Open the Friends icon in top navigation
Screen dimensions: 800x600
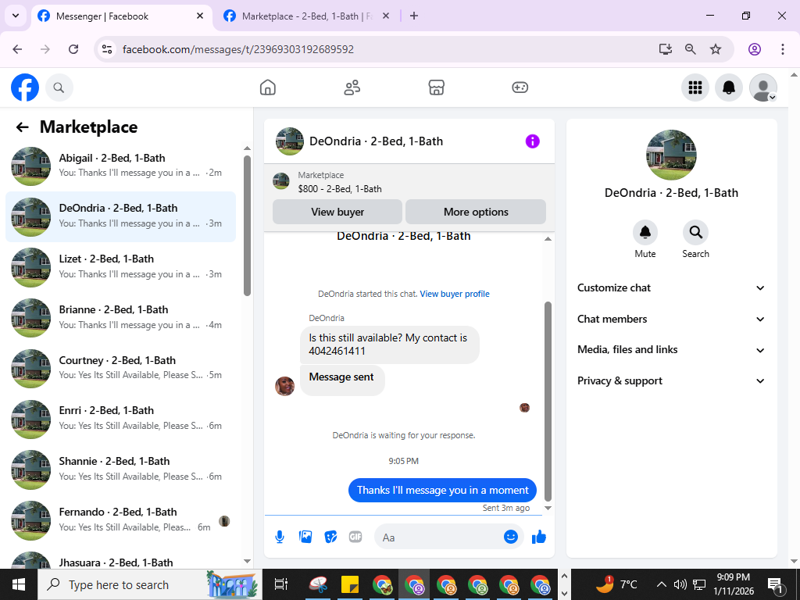[352, 87]
